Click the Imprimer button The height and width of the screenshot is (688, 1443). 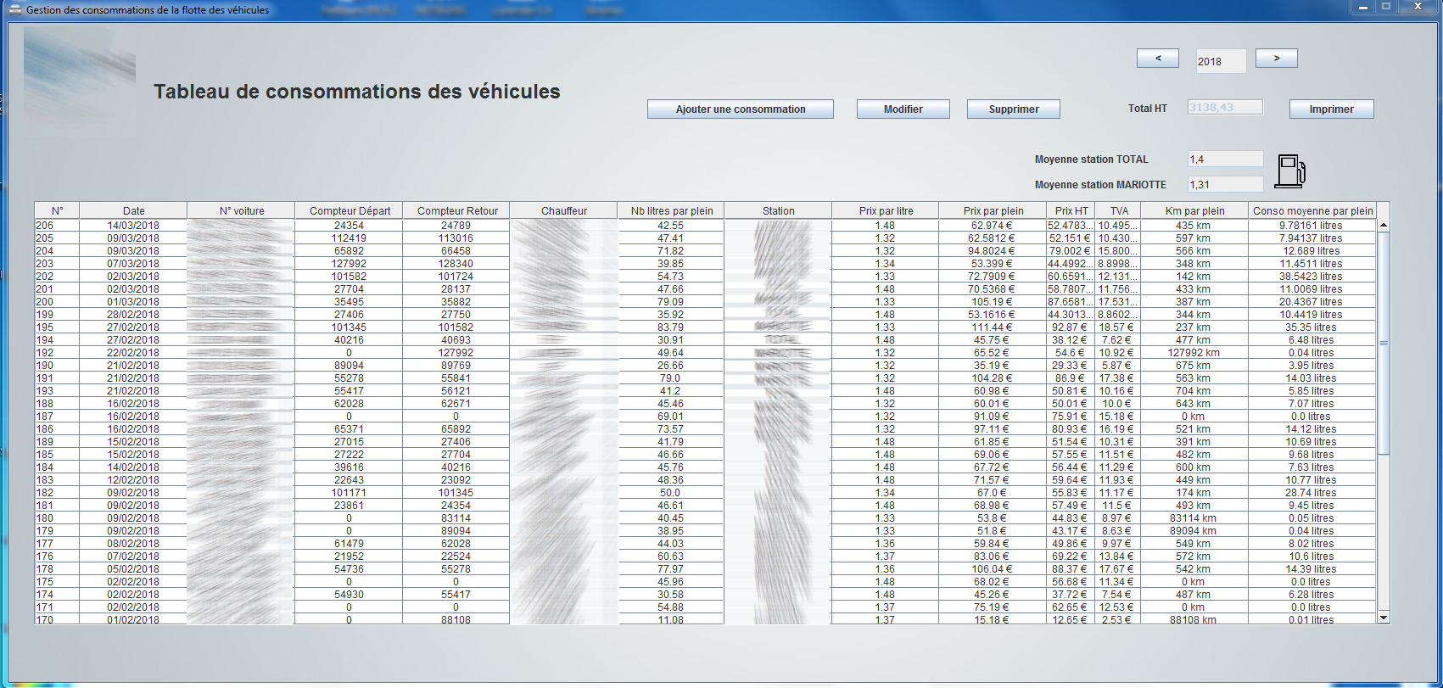click(1331, 109)
